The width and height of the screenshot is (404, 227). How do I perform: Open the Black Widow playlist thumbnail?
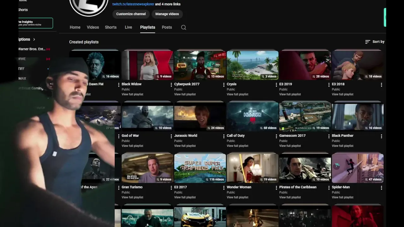(x=147, y=65)
